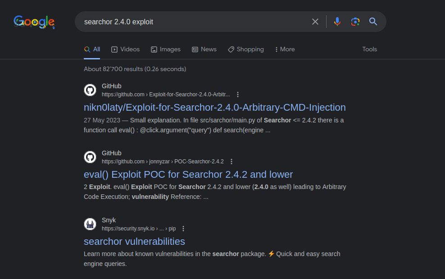Open 'searchor vulnerabilities' Snyk link

134,242
